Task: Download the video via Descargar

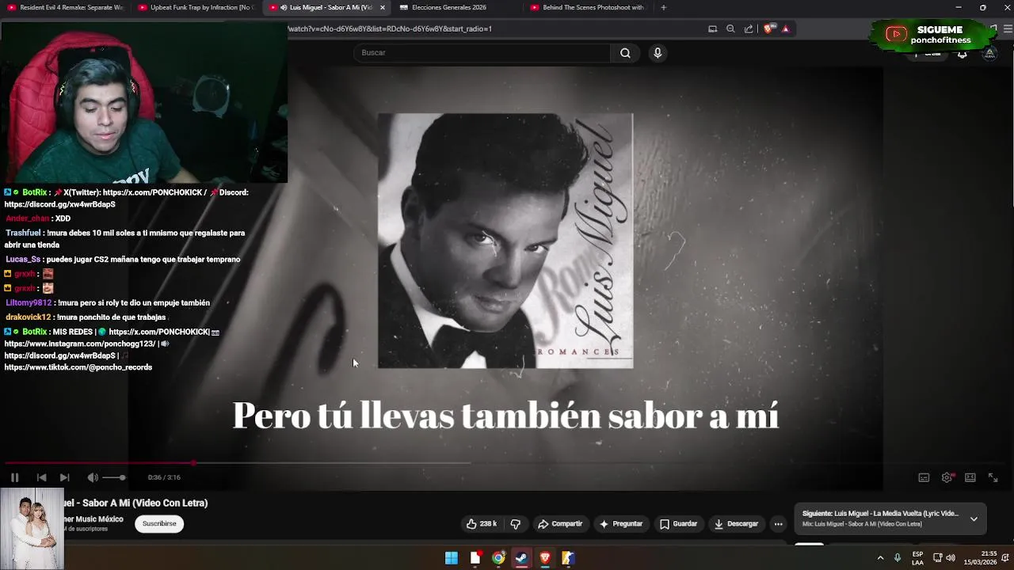Action: coord(737,524)
